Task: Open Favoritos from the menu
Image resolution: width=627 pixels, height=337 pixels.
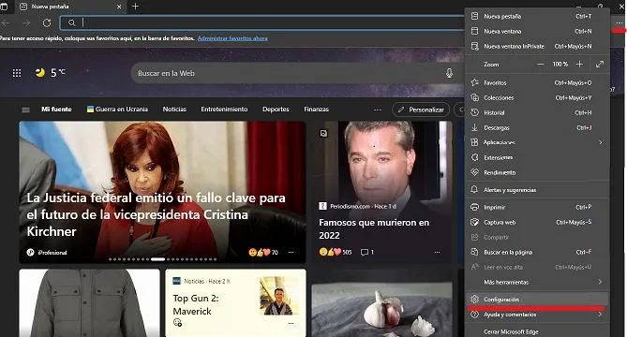Action: coord(537,82)
